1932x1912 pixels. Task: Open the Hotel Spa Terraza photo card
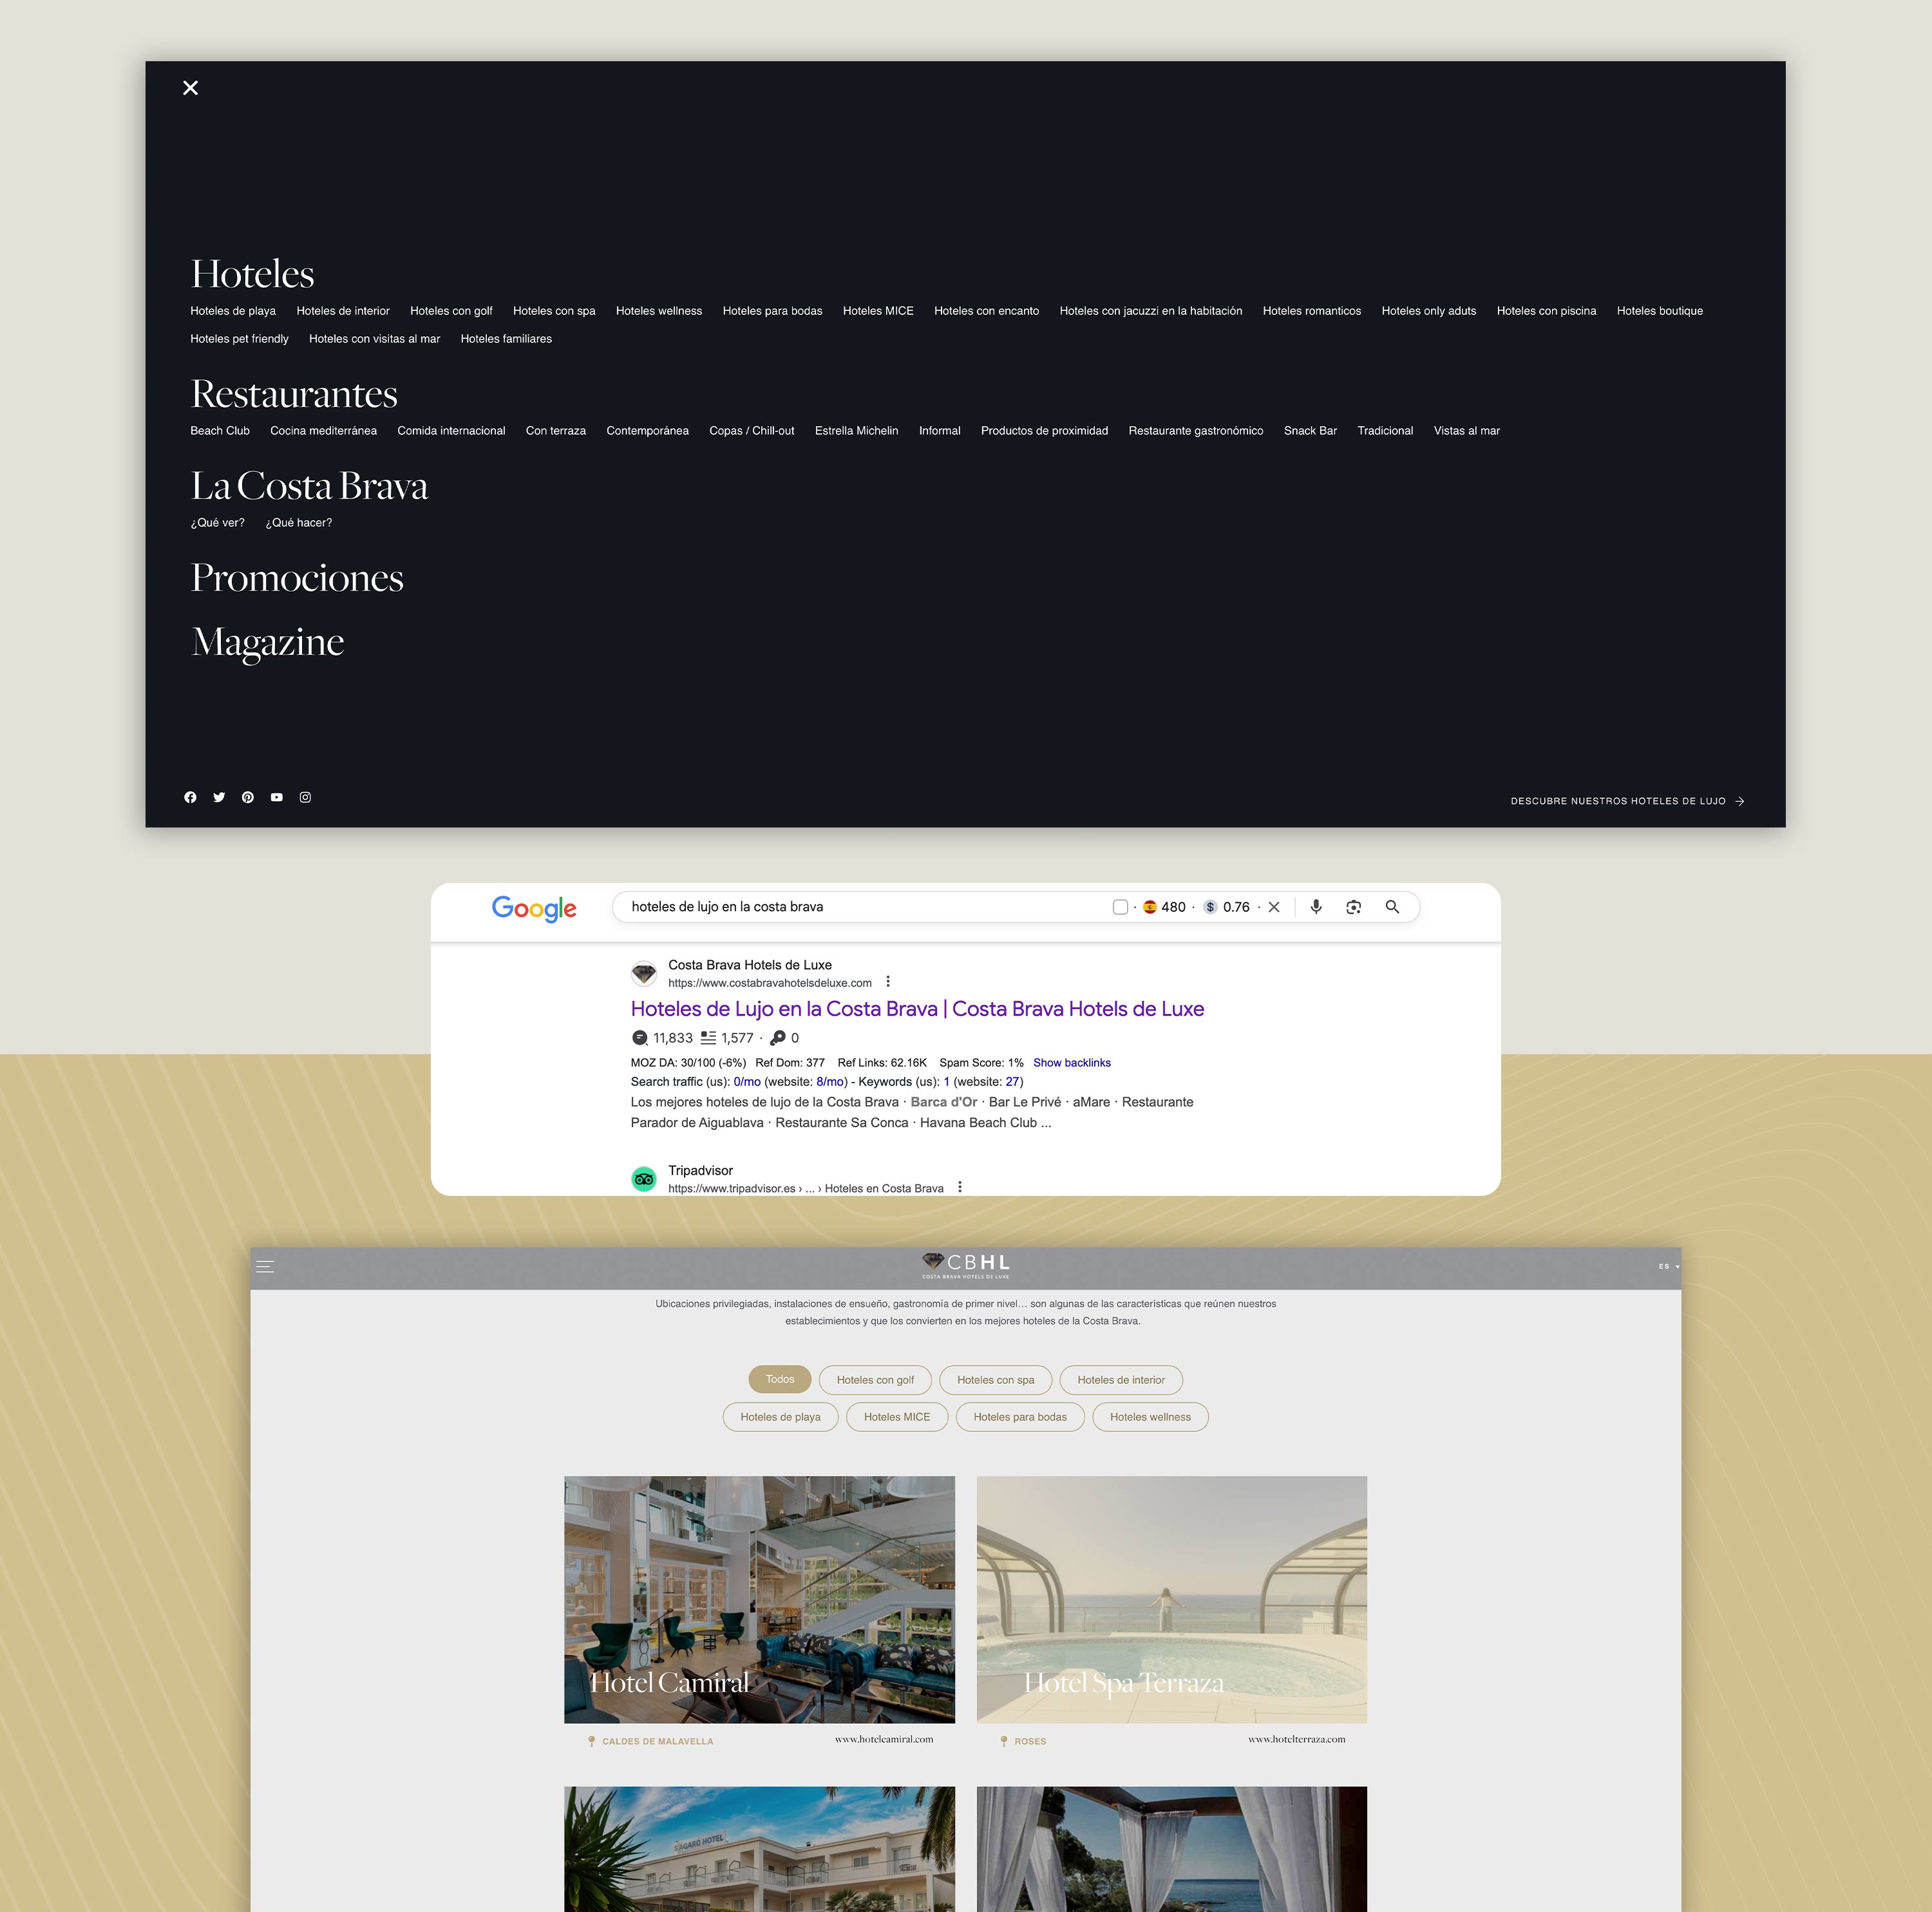1172,1600
